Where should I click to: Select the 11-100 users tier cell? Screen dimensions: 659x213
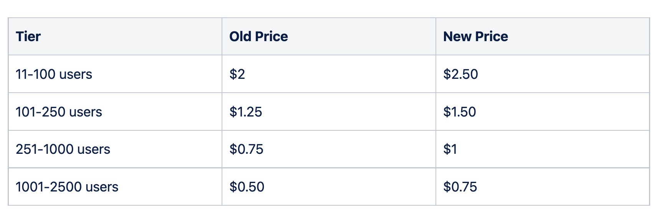[115, 74]
